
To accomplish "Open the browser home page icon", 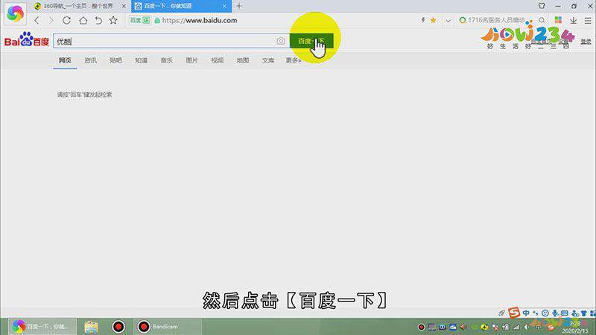I will pyautogui.click(x=83, y=21).
